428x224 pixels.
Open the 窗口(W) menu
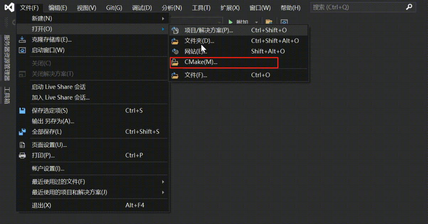pos(260,8)
